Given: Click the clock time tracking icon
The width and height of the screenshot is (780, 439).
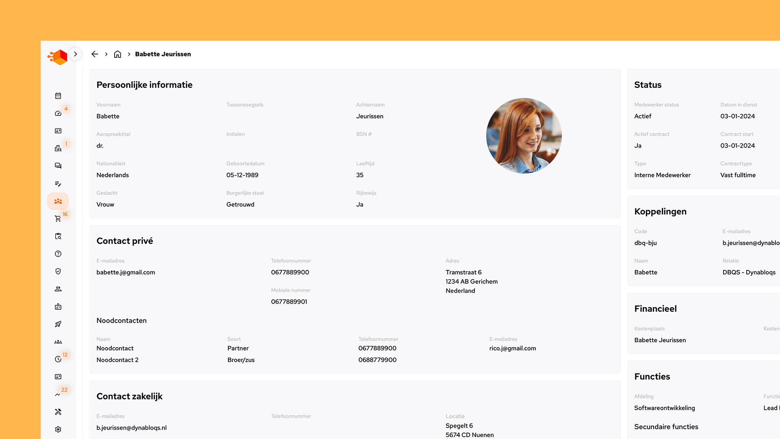Looking at the screenshot, I should (x=58, y=359).
